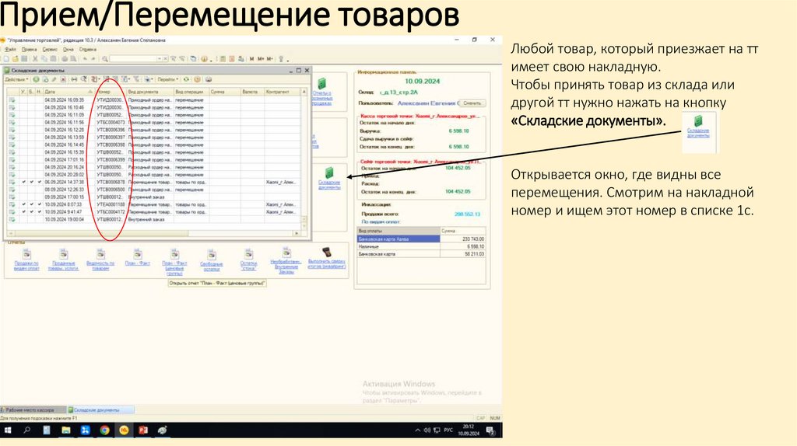This screenshot has height=446, width=797.
Task: Click the M- memory button in the main toolbar
Action: 269,59
